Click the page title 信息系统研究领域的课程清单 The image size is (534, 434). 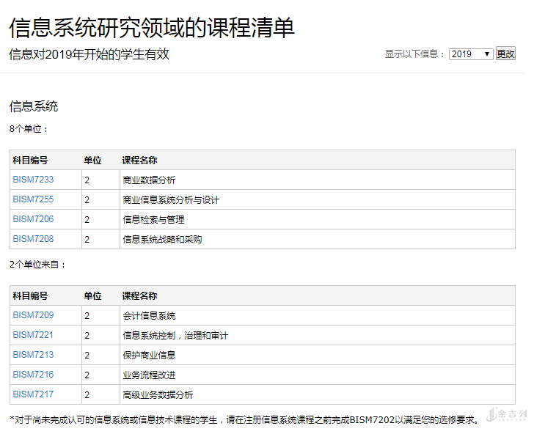click(x=152, y=28)
